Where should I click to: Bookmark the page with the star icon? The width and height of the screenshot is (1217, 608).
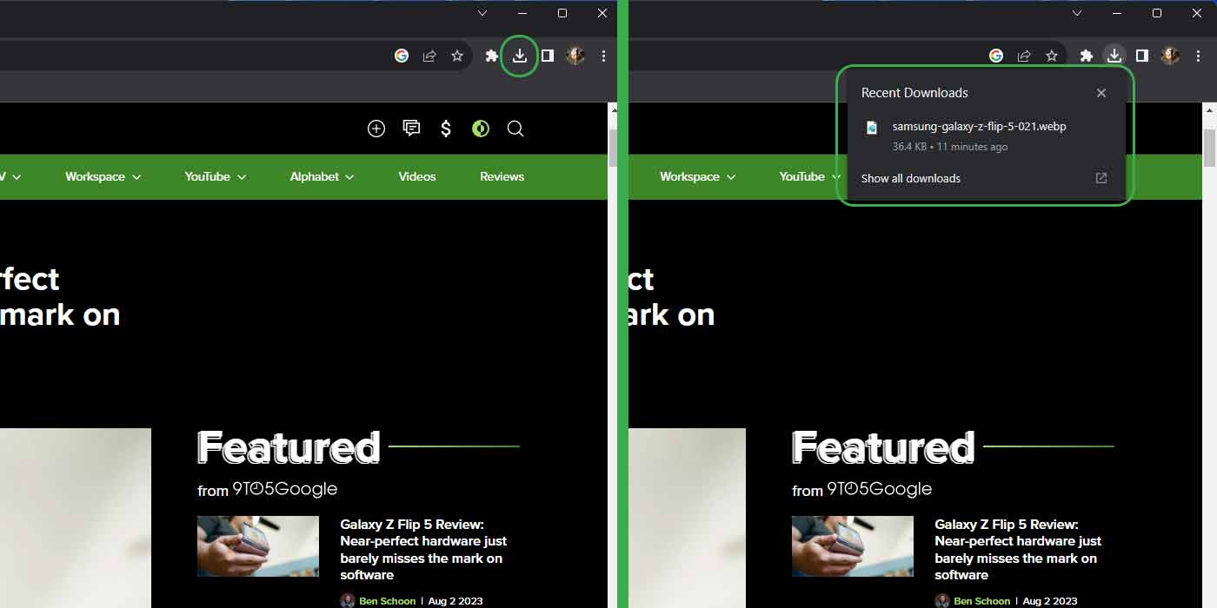(x=458, y=55)
